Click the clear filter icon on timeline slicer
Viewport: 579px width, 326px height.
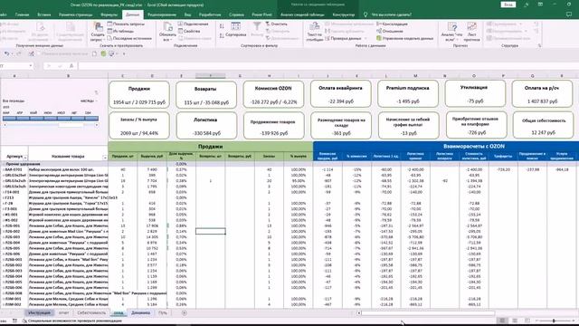97,92
